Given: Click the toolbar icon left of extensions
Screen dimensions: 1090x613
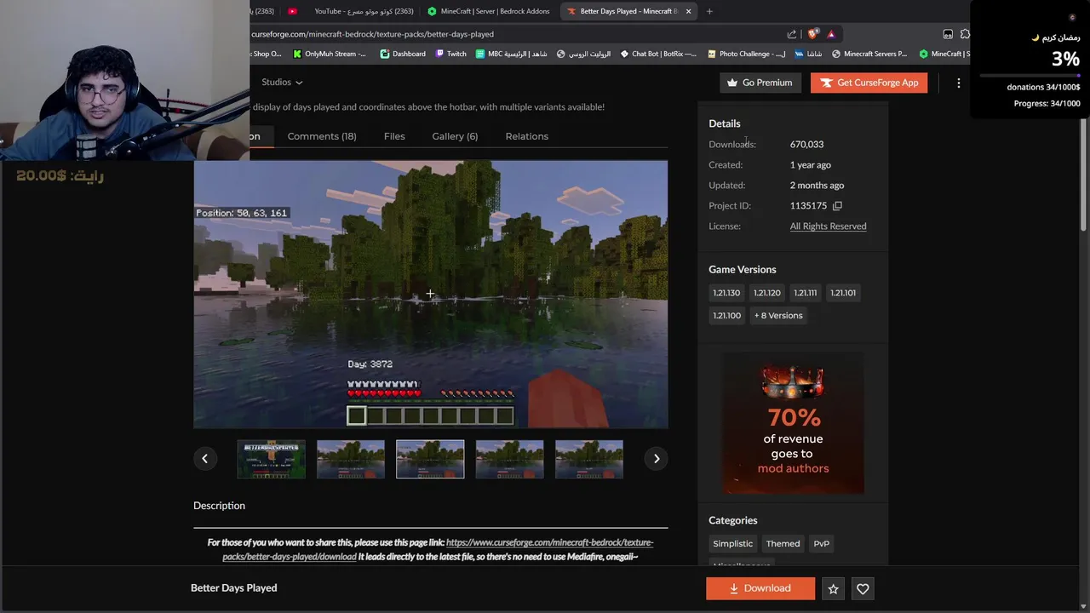Looking at the screenshot, I should 948,34.
